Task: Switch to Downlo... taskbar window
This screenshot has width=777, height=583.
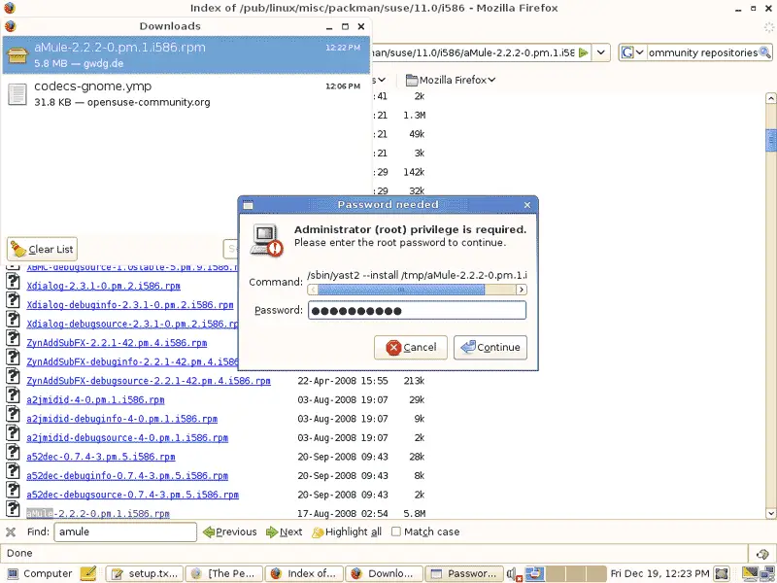Action: (385, 573)
